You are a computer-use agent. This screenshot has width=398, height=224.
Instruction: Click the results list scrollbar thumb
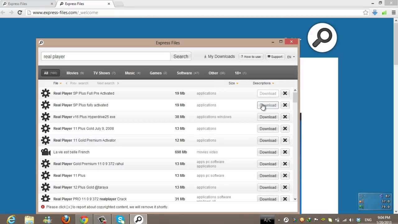[295, 97]
